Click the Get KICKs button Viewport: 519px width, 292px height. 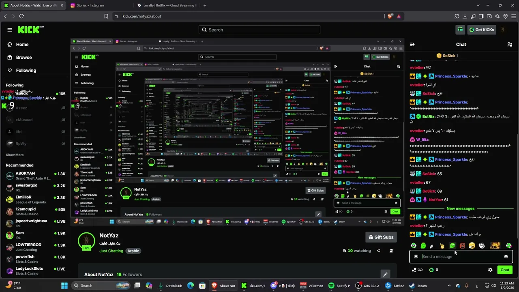pyautogui.click(x=482, y=30)
